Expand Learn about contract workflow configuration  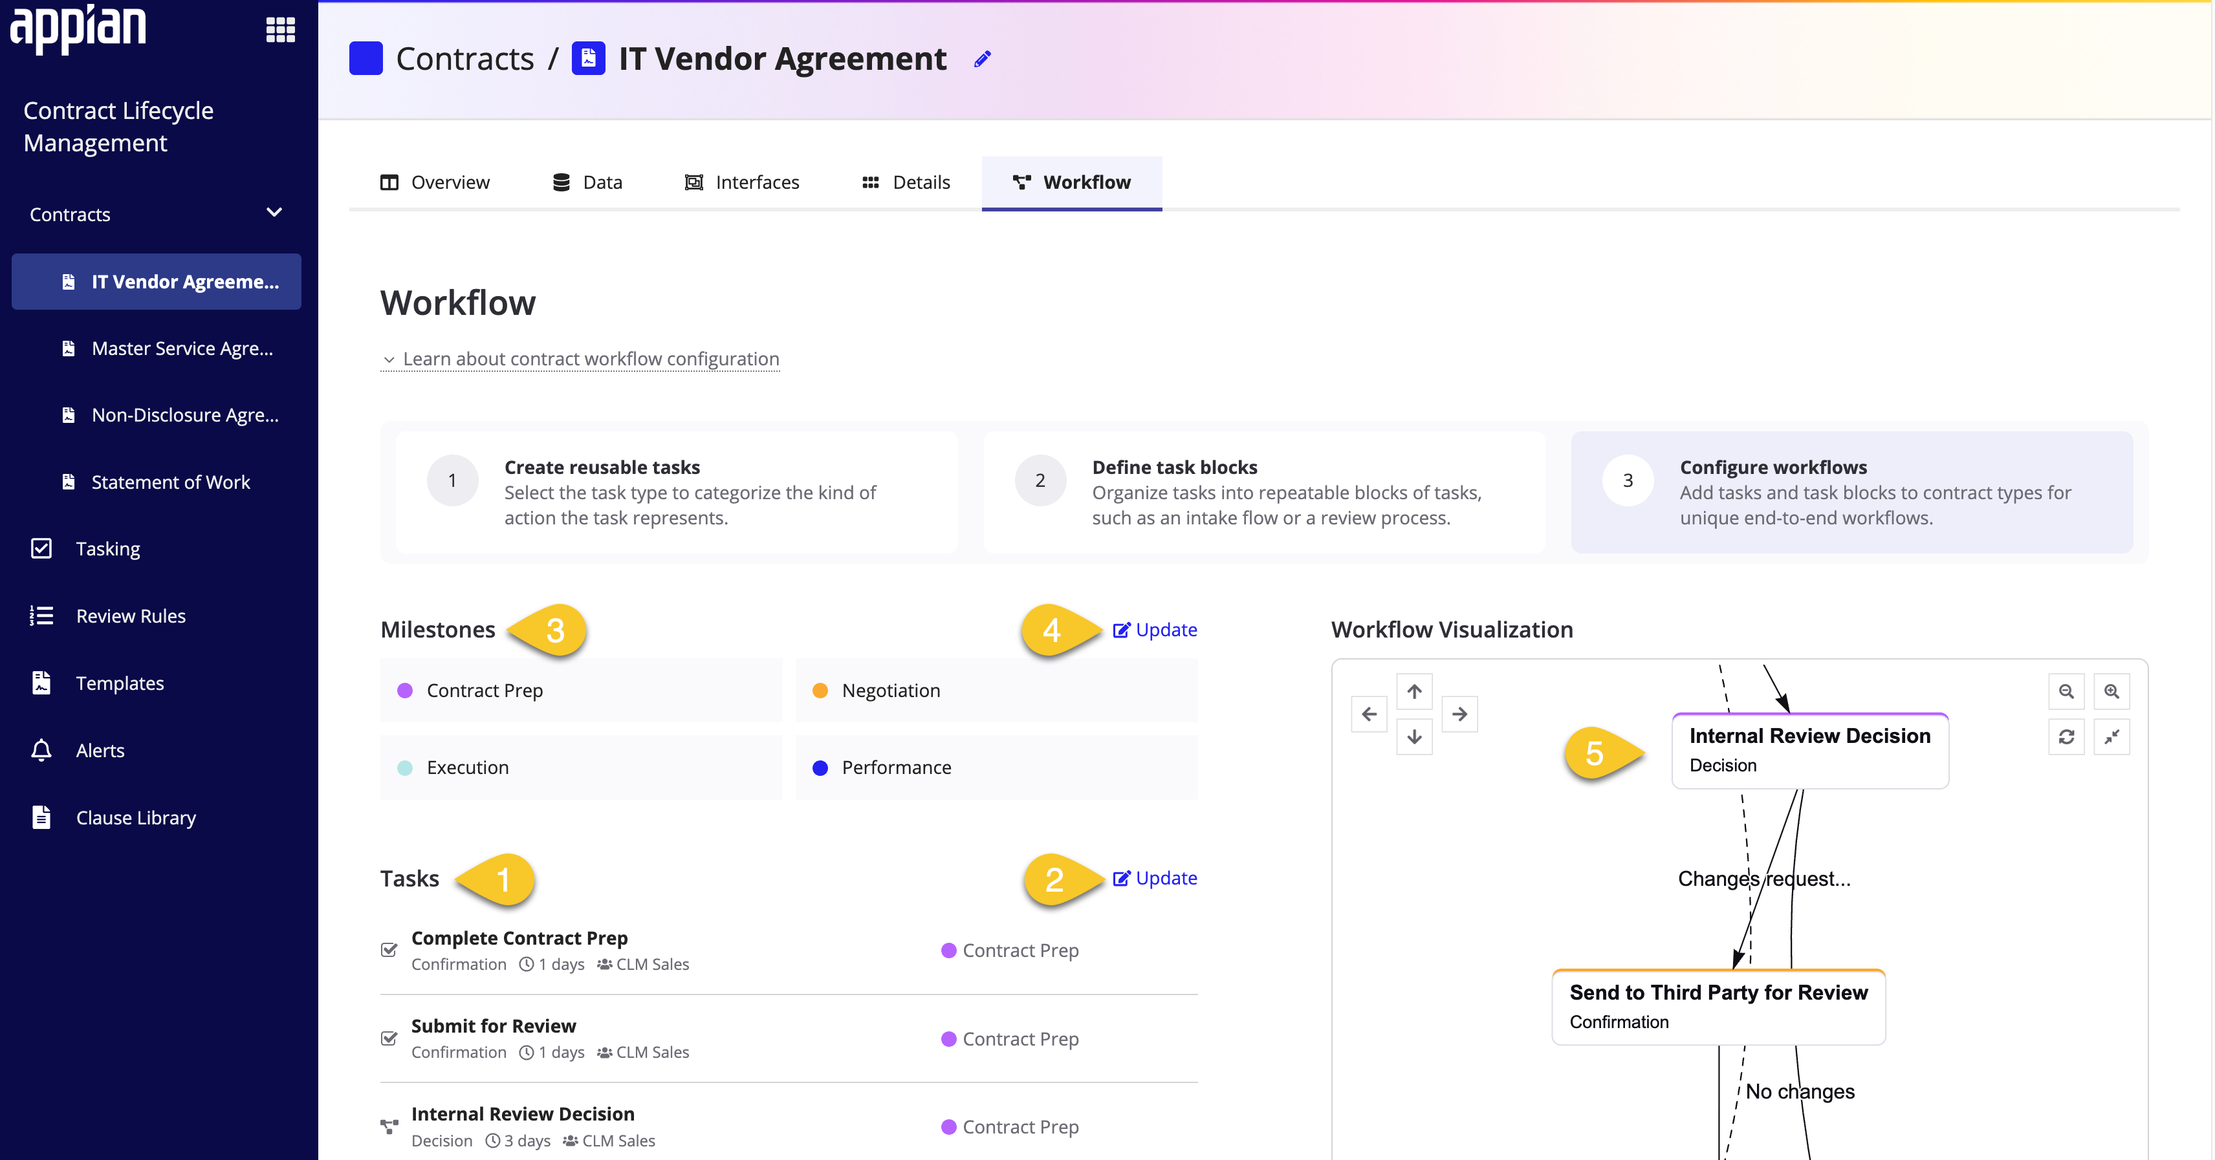pos(580,359)
